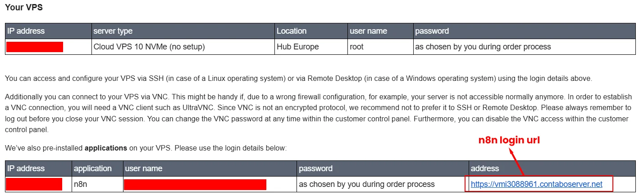Click the "application" column header
This screenshot has height=195, width=639.
(93, 168)
